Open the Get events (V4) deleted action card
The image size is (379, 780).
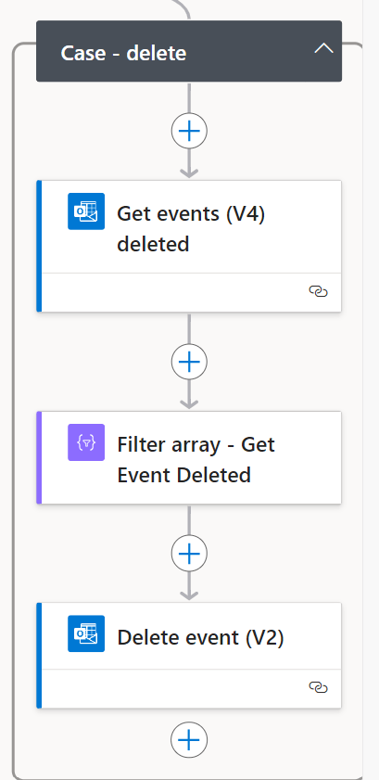click(x=189, y=246)
